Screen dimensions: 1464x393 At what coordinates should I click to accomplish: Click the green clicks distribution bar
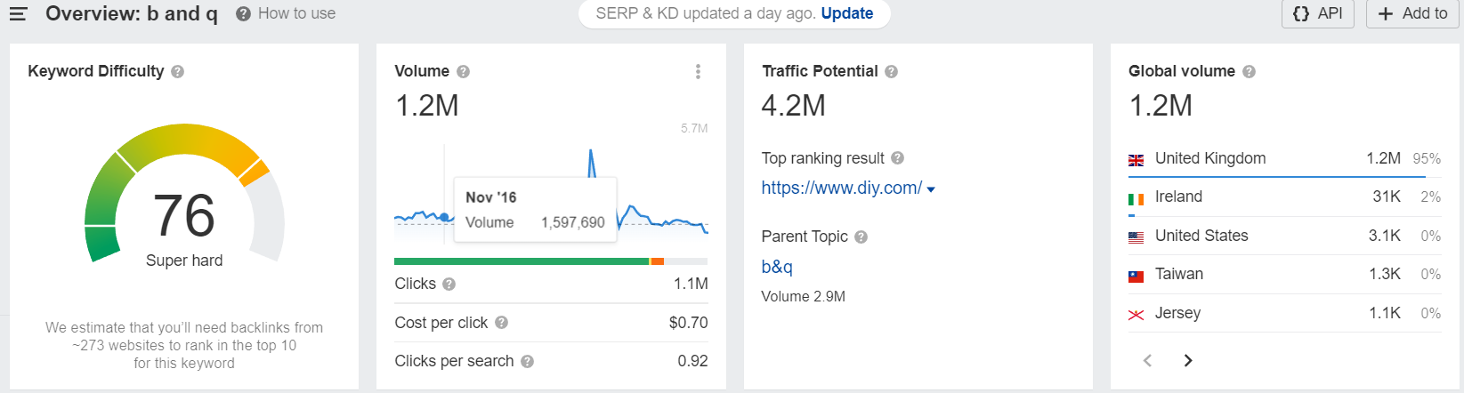coord(522,261)
